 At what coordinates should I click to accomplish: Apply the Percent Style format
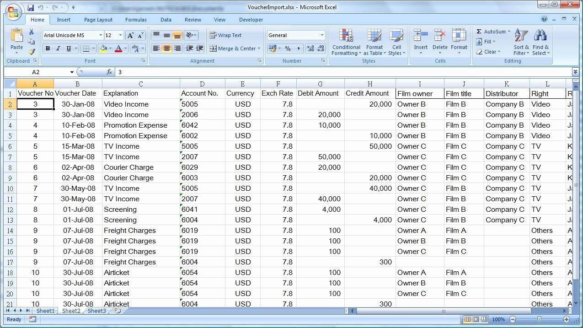click(289, 48)
